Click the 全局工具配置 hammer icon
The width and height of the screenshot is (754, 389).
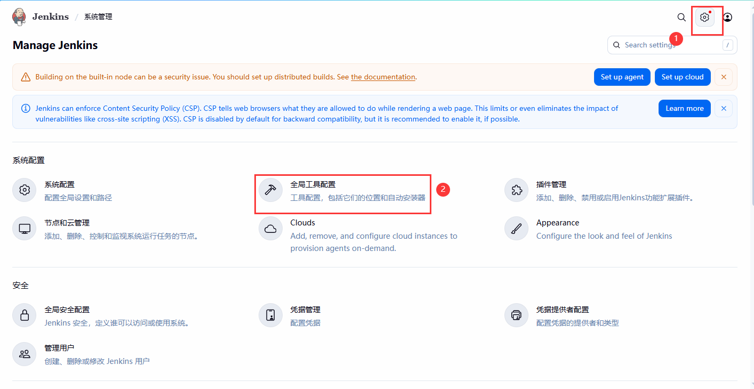click(x=270, y=190)
